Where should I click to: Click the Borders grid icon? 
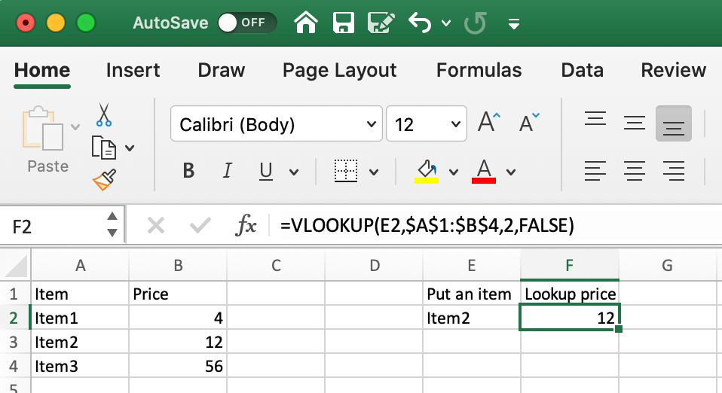[346, 171]
